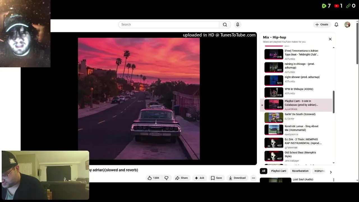Click the playlist scroll down arrow

point(333,163)
